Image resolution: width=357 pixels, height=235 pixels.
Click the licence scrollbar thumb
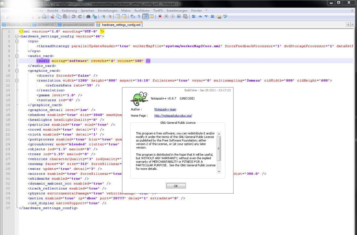tap(219, 149)
